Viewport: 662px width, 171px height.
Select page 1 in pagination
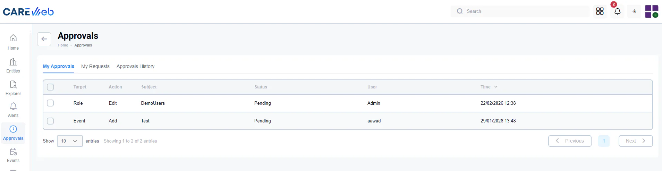(x=604, y=141)
